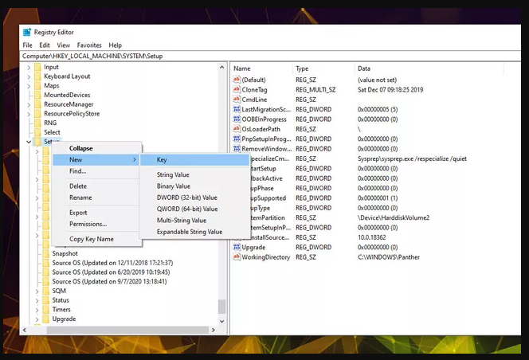The width and height of the screenshot is (529, 360).
Task: Choose DWORD (32-bit) Value
Action: tap(194, 198)
